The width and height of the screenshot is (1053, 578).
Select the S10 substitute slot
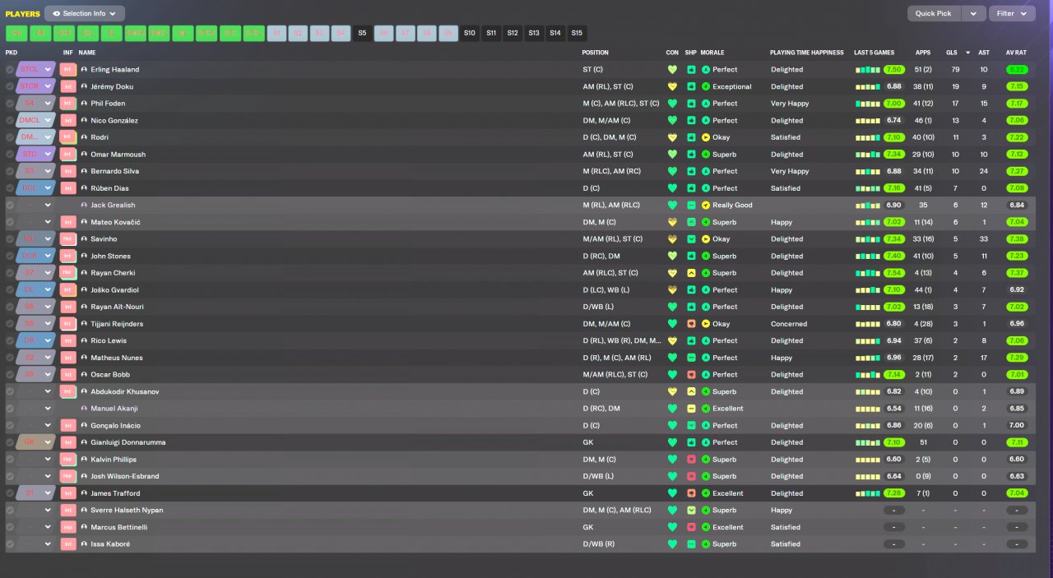pos(470,34)
